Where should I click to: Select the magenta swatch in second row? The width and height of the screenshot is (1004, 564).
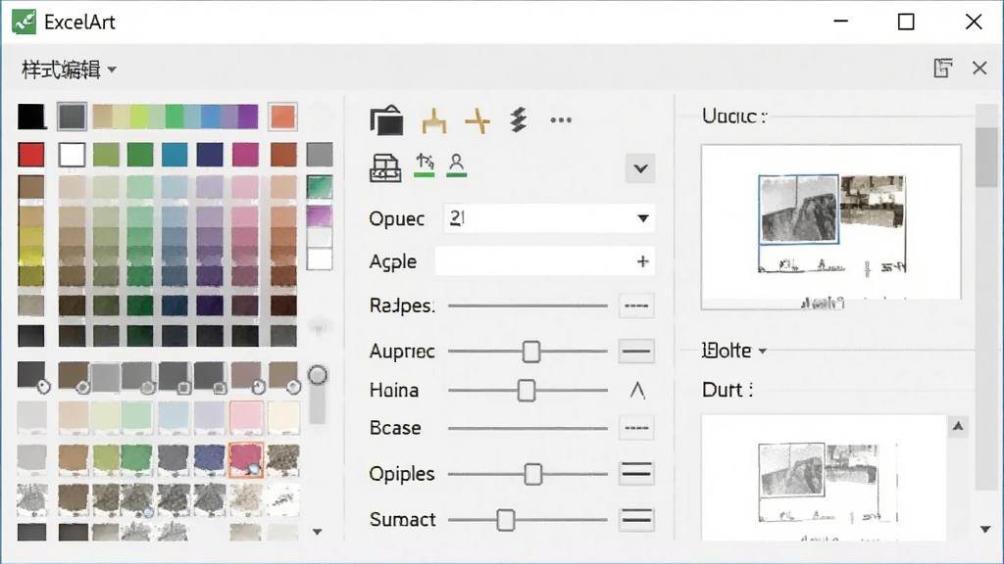pyautogui.click(x=245, y=155)
